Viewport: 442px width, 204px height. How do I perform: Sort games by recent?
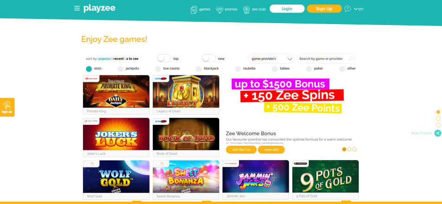pyautogui.click(x=119, y=59)
